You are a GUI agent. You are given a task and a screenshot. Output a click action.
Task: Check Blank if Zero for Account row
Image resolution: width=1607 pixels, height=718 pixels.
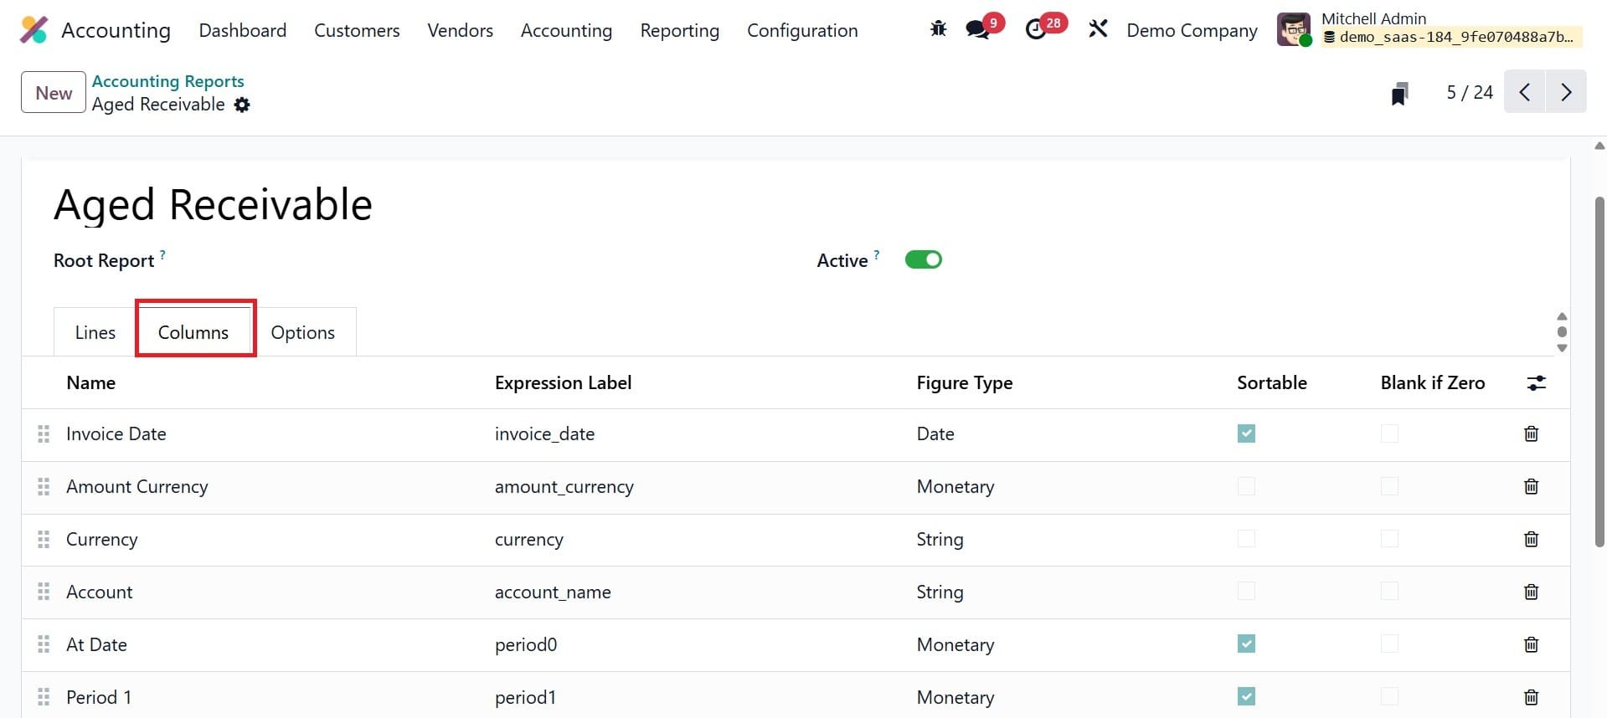point(1389,592)
